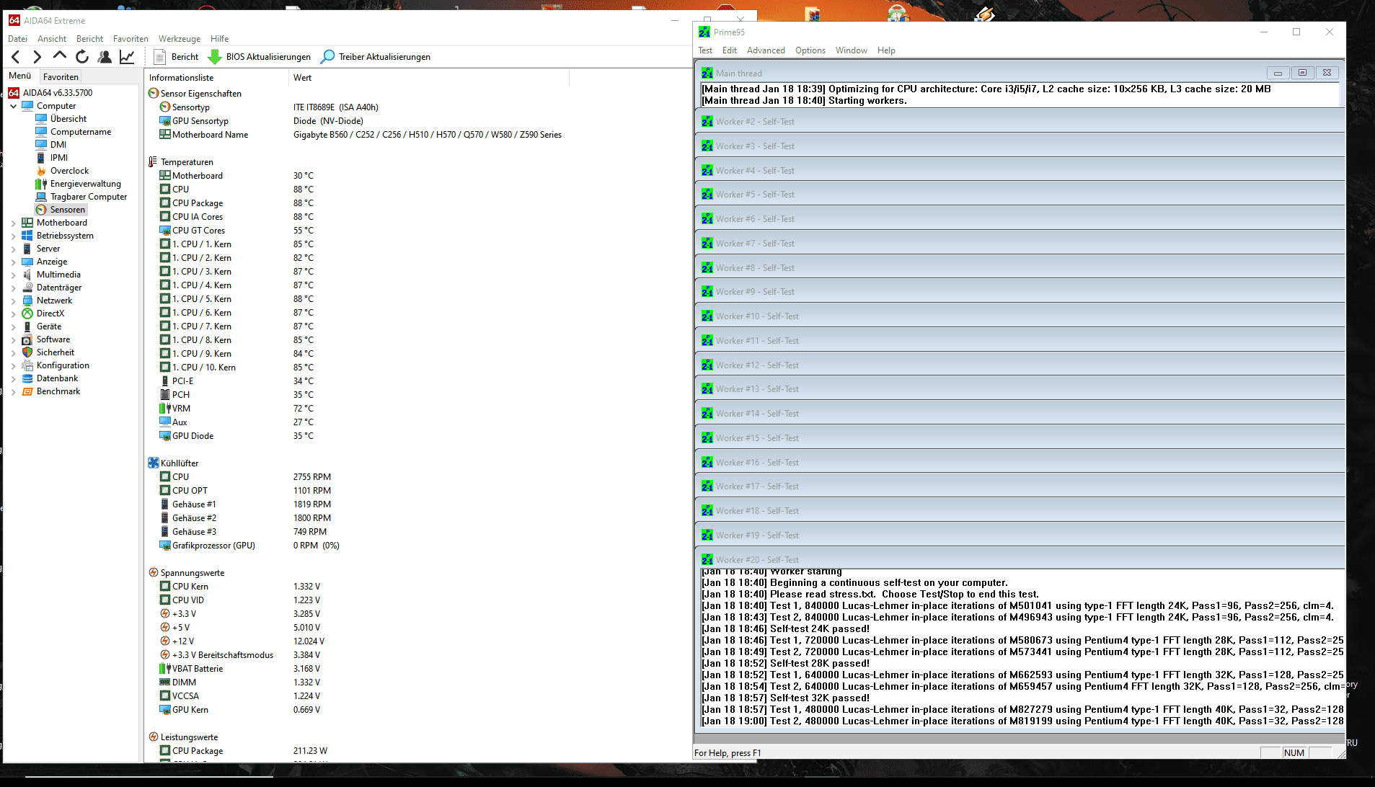Expand the Betriebssystem tree node

13,236
